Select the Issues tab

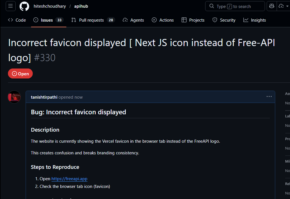(48, 20)
